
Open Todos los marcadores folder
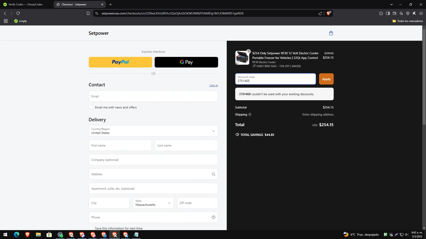tap(408, 21)
